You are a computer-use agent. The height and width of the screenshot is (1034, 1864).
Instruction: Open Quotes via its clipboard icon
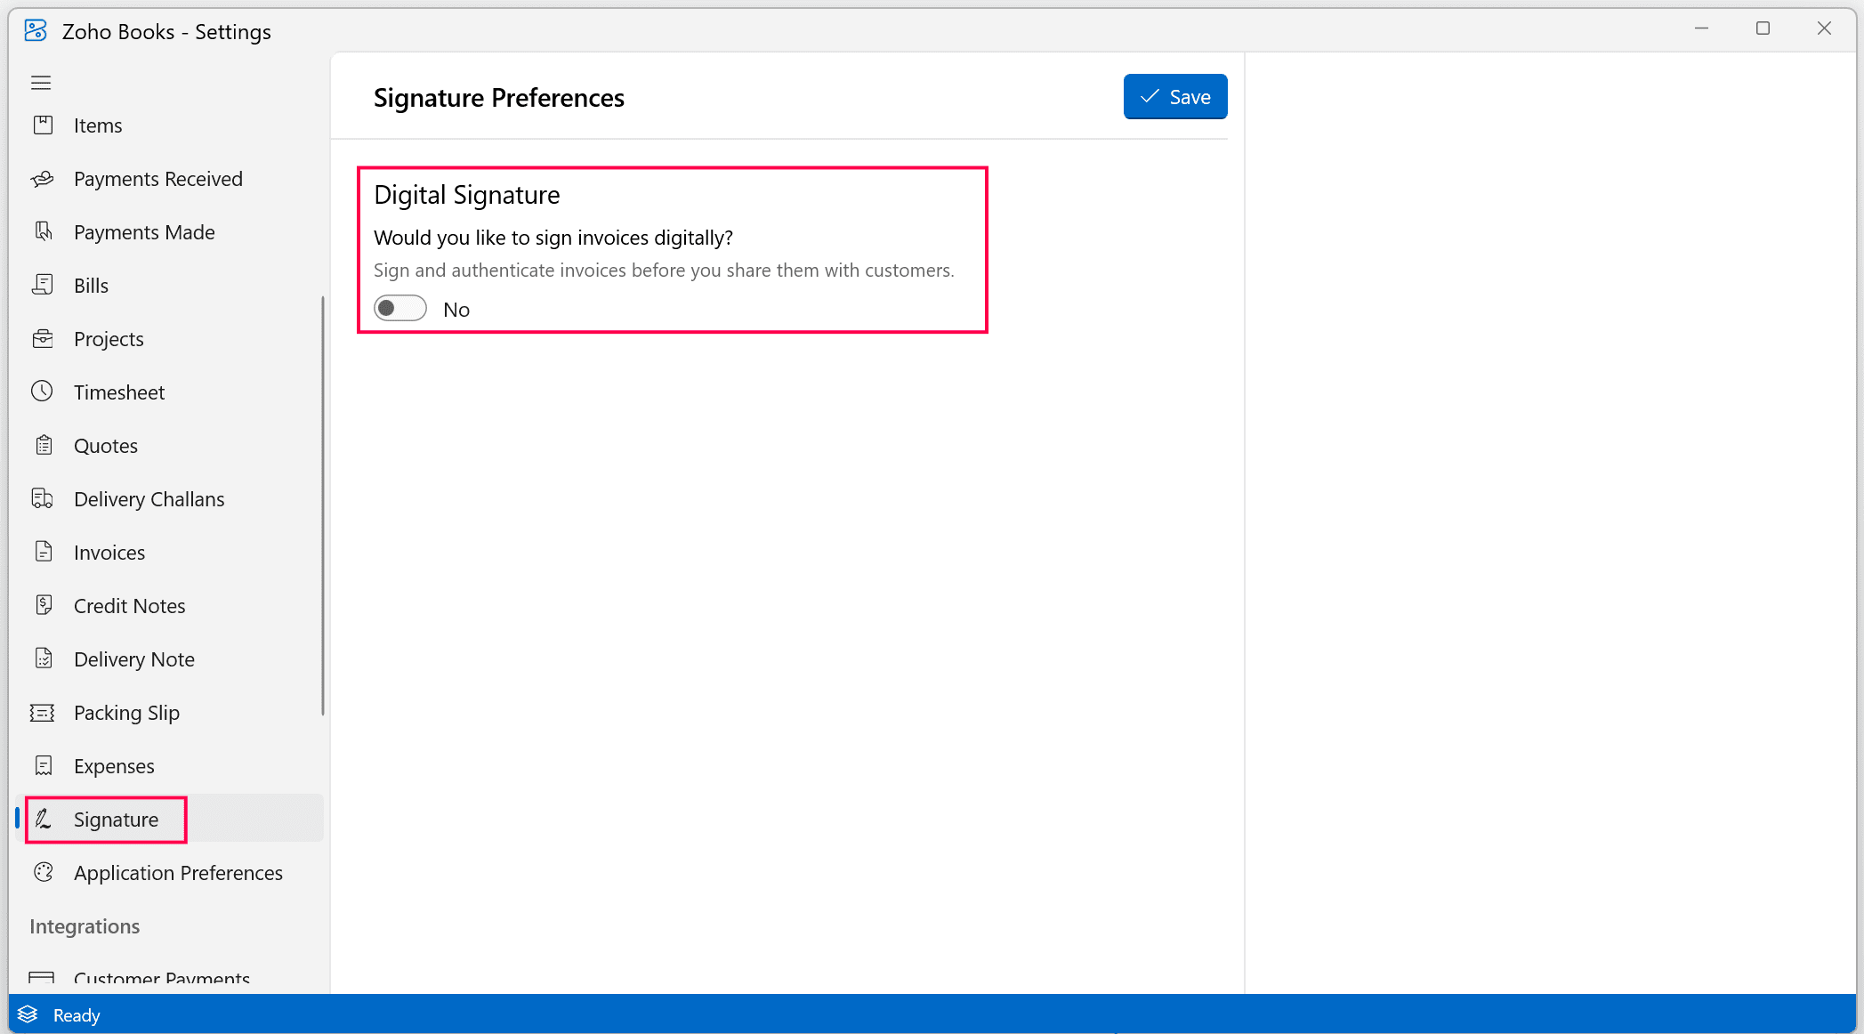click(44, 445)
